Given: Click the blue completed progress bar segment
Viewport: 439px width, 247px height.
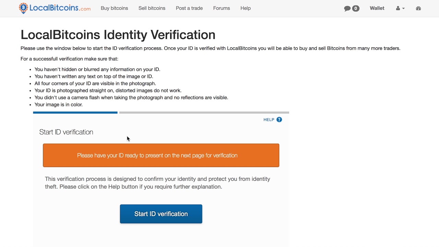Looking at the screenshot, I should [x=75, y=113].
